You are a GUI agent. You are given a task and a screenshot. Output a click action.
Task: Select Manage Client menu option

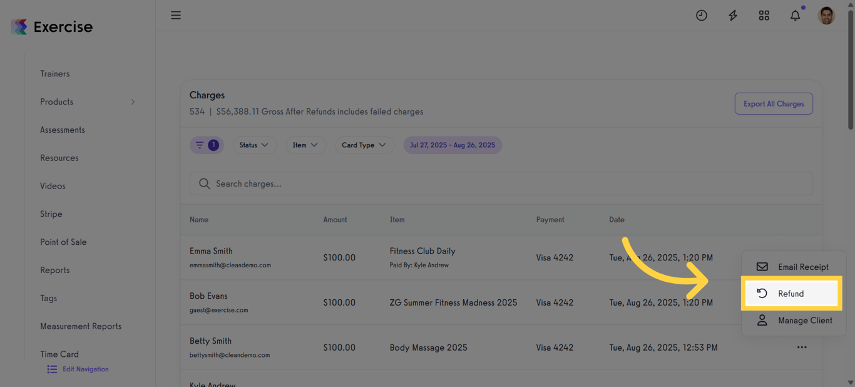pos(804,321)
